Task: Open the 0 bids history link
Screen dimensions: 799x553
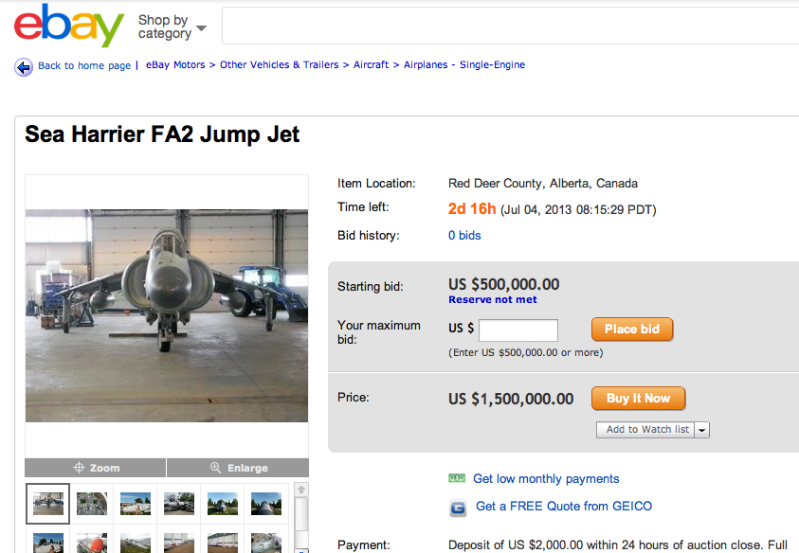Action: [464, 236]
